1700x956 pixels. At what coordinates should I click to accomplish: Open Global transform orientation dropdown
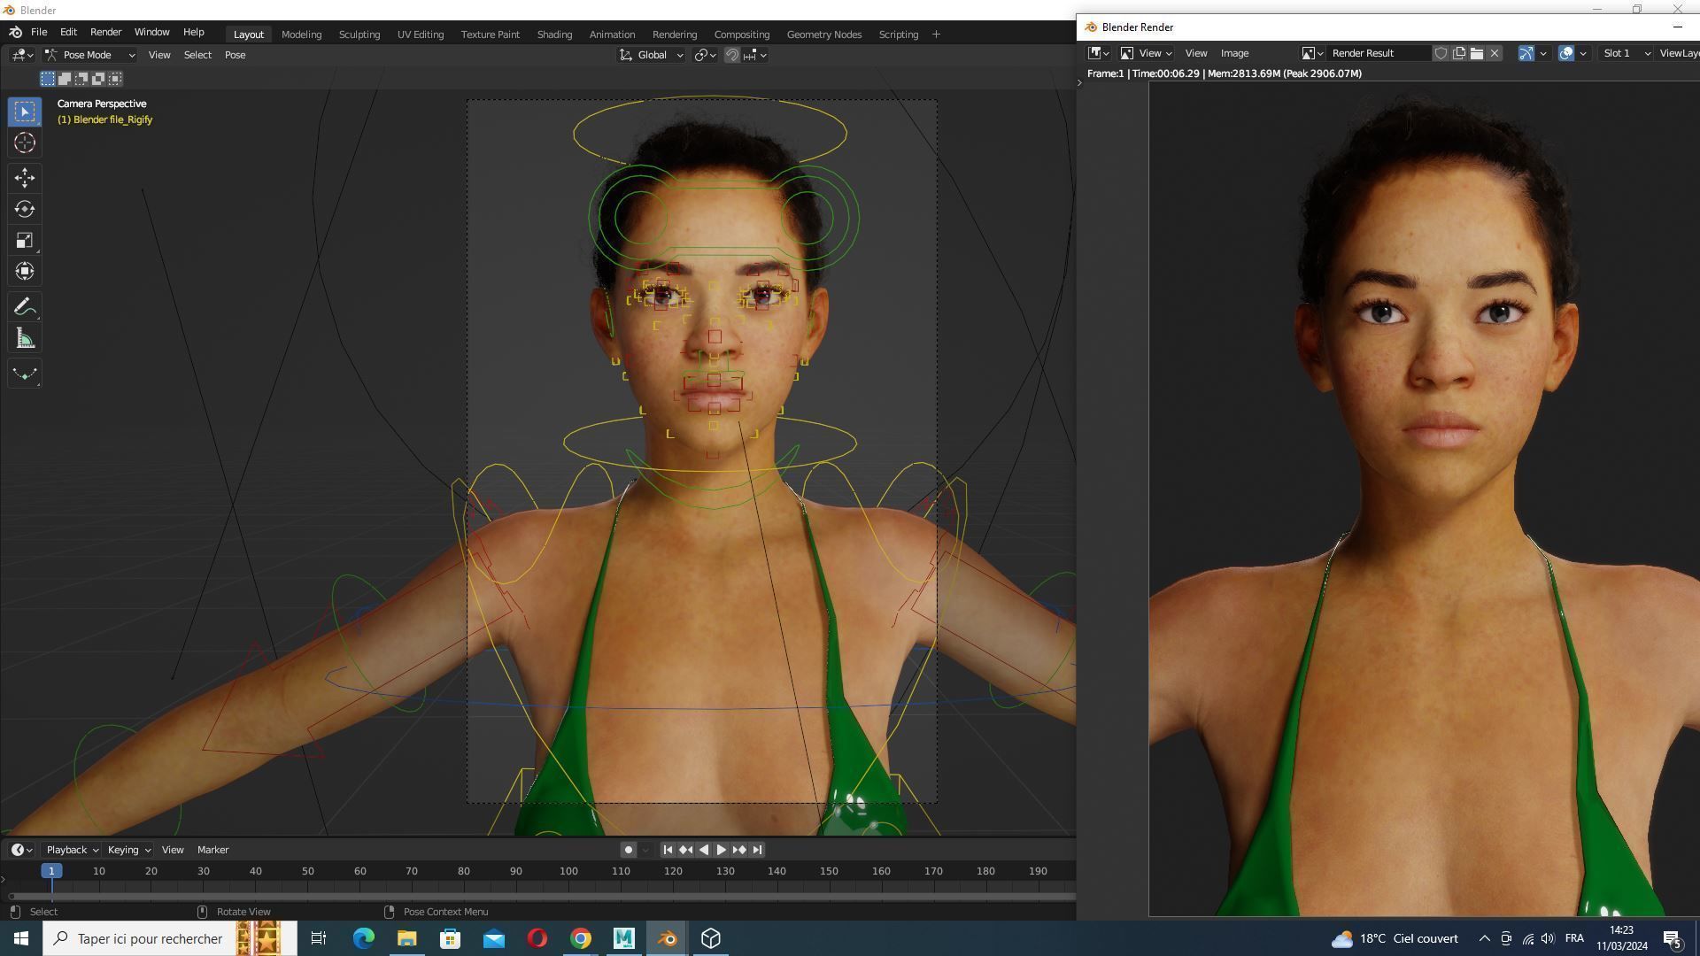click(x=652, y=55)
